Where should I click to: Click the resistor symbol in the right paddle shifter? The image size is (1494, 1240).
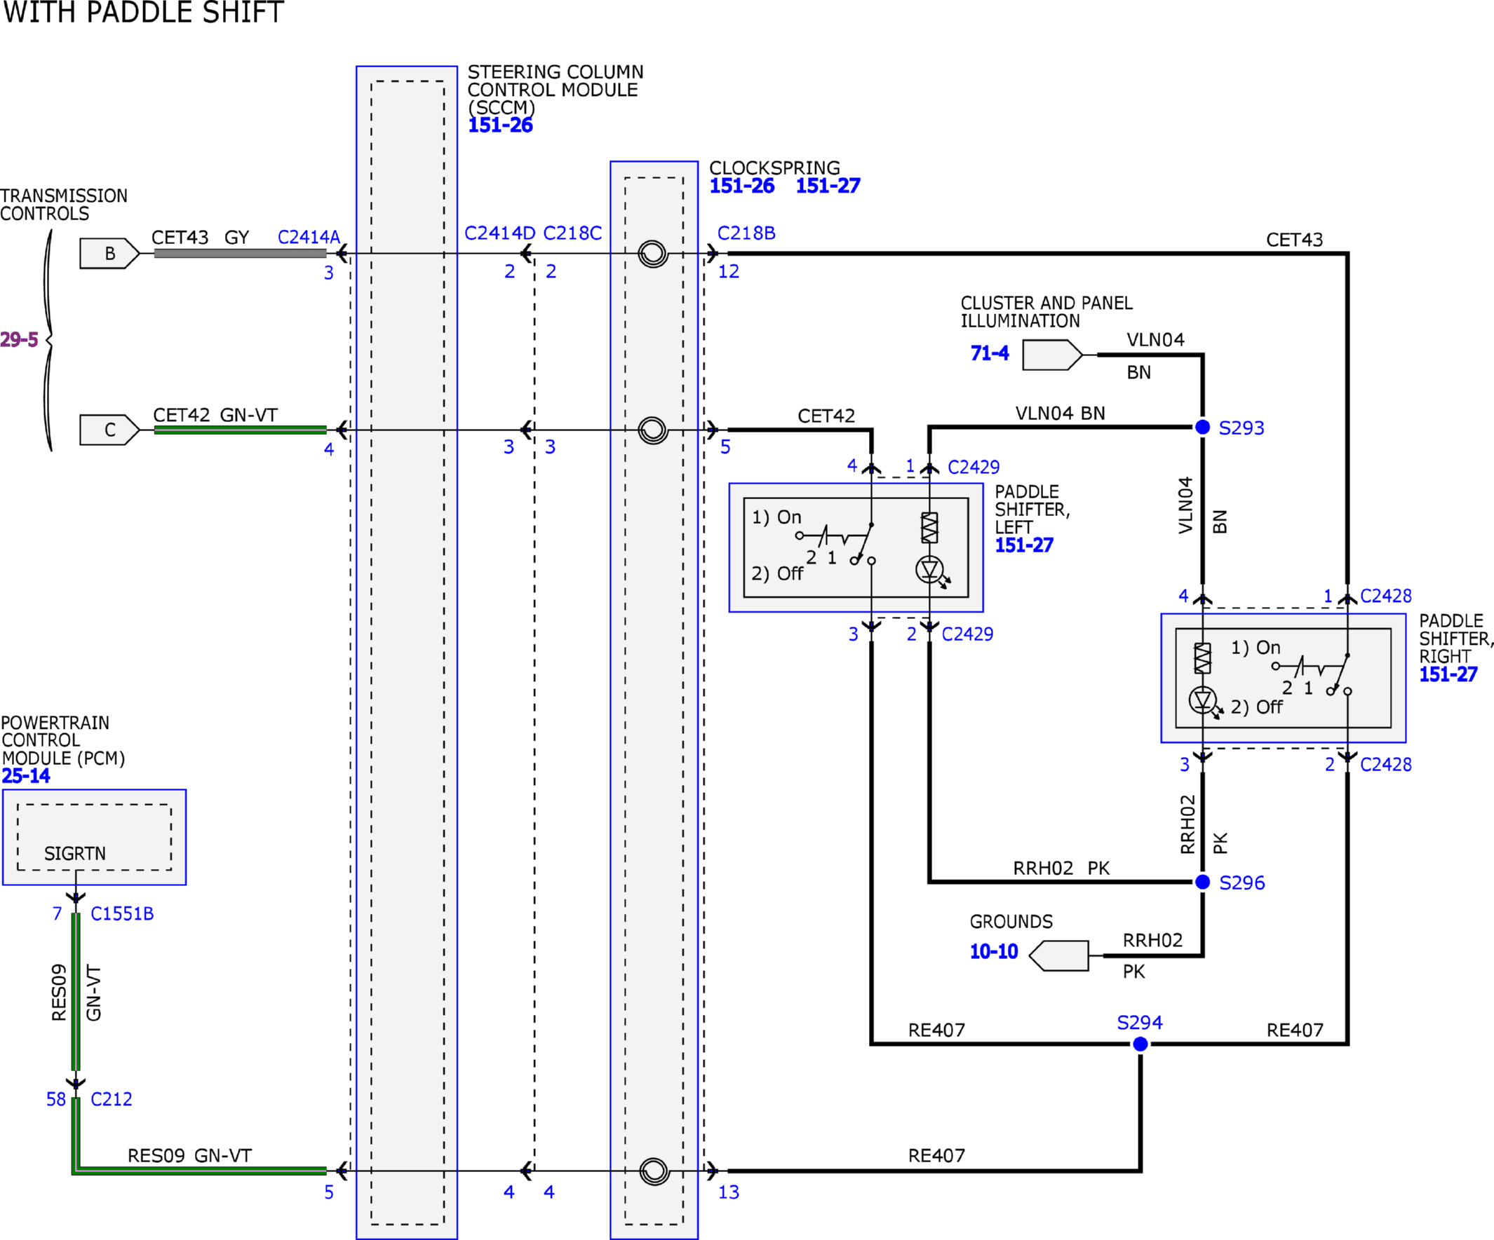pyautogui.click(x=1202, y=658)
